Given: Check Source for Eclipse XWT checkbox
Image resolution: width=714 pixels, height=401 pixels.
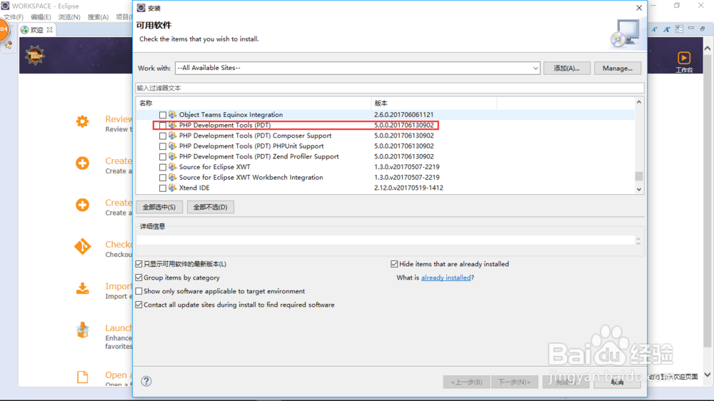Looking at the screenshot, I should 163,168.
